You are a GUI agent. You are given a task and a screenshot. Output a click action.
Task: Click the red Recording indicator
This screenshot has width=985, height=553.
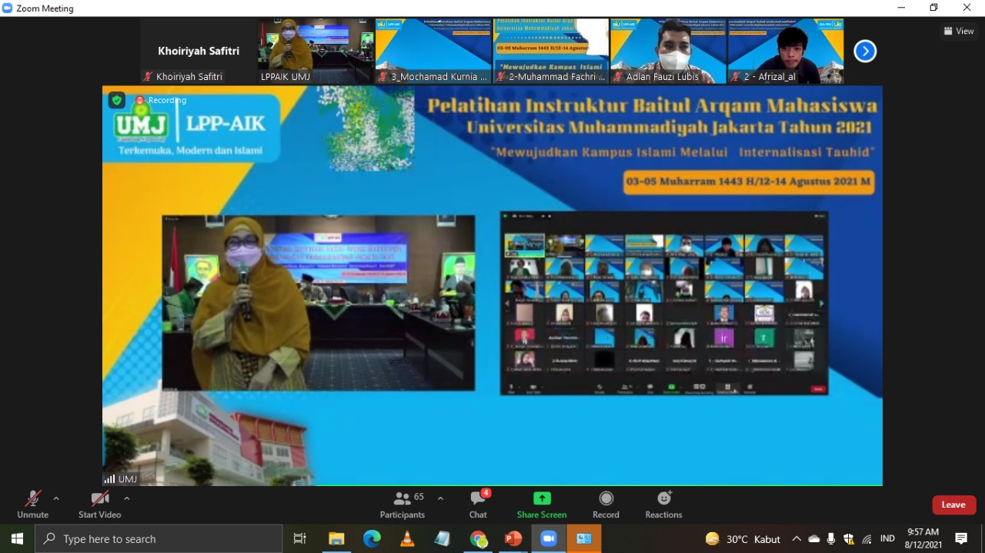[x=161, y=100]
